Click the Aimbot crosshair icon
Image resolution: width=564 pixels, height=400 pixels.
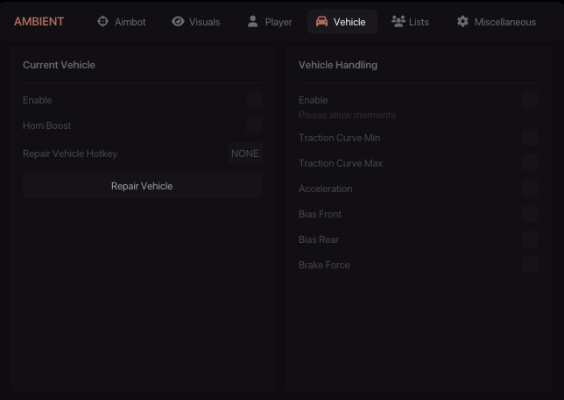pos(102,21)
